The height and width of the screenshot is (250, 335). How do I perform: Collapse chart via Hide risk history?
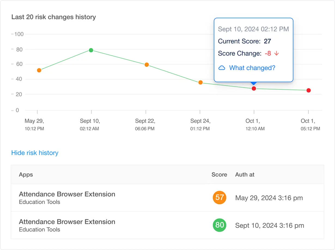point(35,153)
